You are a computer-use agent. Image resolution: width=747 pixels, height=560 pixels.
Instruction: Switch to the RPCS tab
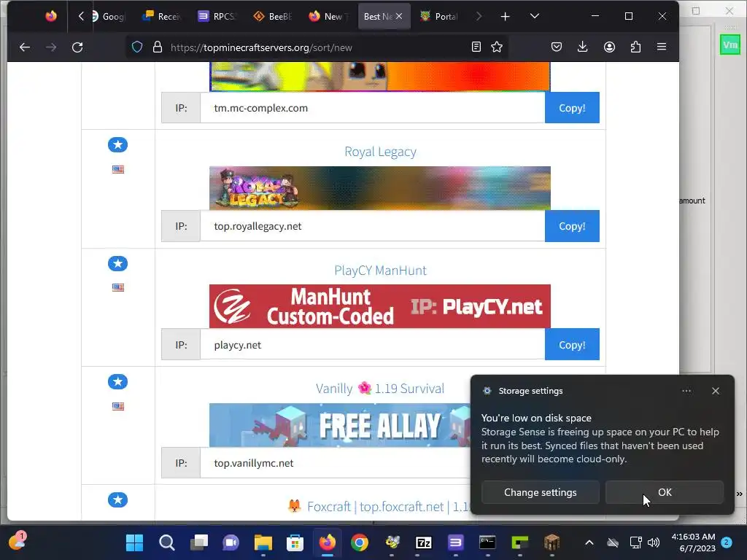pos(217,16)
